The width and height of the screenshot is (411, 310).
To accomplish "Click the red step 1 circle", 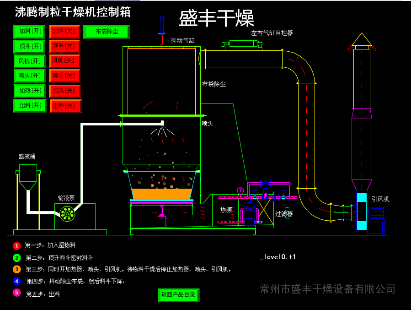I will point(17,246).
